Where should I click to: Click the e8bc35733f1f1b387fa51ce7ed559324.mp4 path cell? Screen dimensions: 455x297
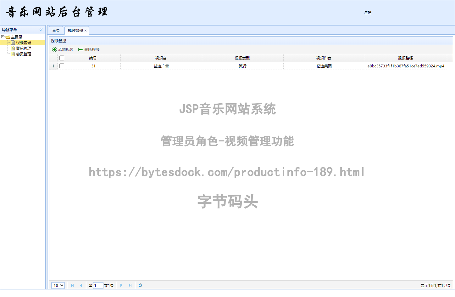[x=406, y=66]
